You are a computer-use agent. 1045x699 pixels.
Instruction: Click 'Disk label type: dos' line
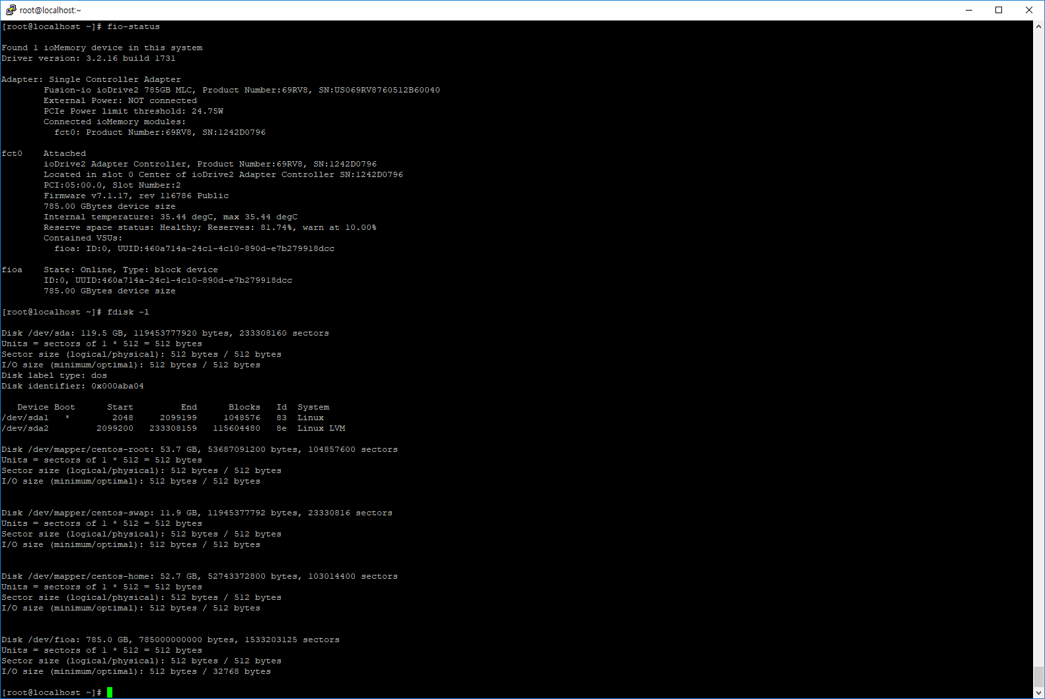coord(54,375)
